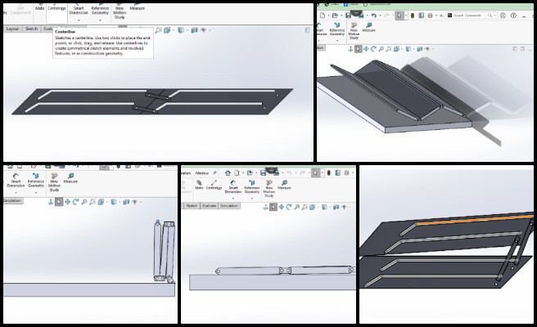Open user login icon beside Search Commands
This screenshot has width=537, height=327.
point(503,16)
